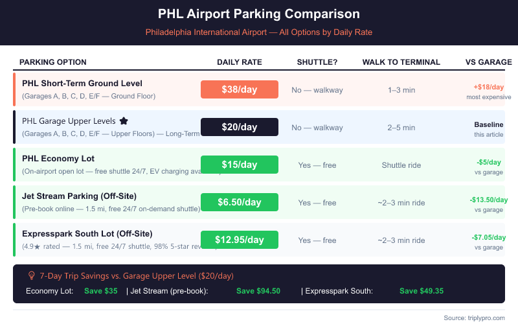Click the lightbulb icon in the savings banner
Image resolution: width=518 pixels, height=324 pixels.
pyautogui.click(x=31, y=276)
